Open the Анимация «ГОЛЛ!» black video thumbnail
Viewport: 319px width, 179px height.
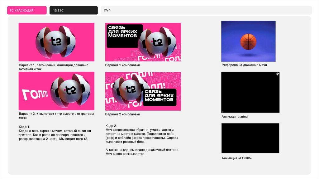coord(250,138)
